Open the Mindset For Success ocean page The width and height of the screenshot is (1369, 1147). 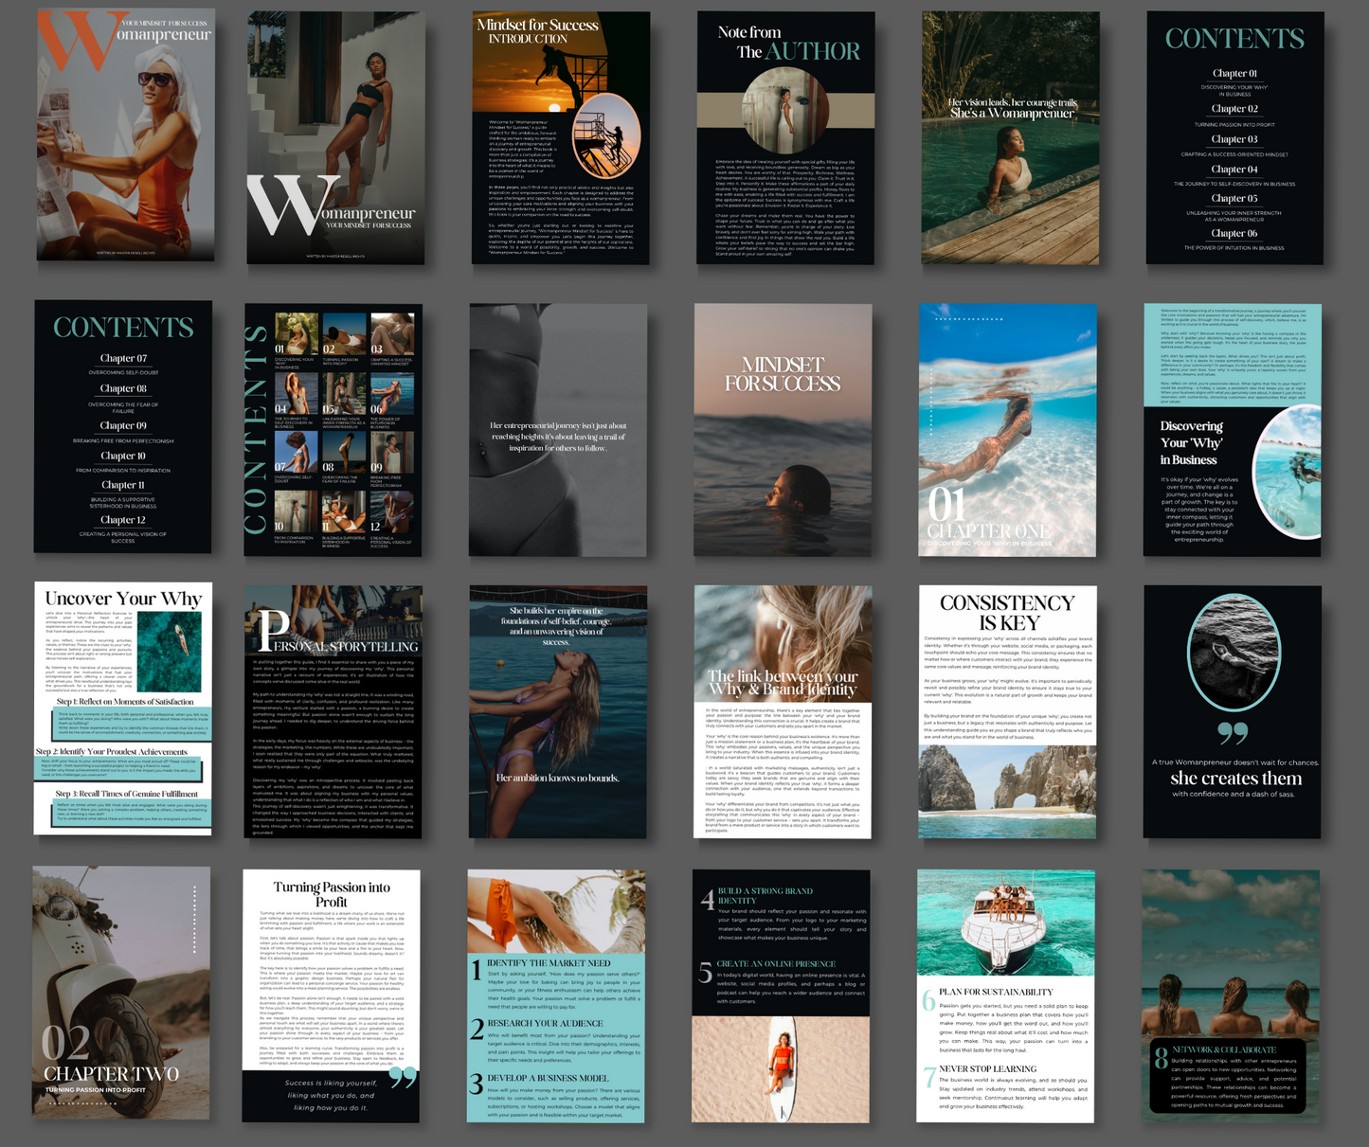coord(783,430)
